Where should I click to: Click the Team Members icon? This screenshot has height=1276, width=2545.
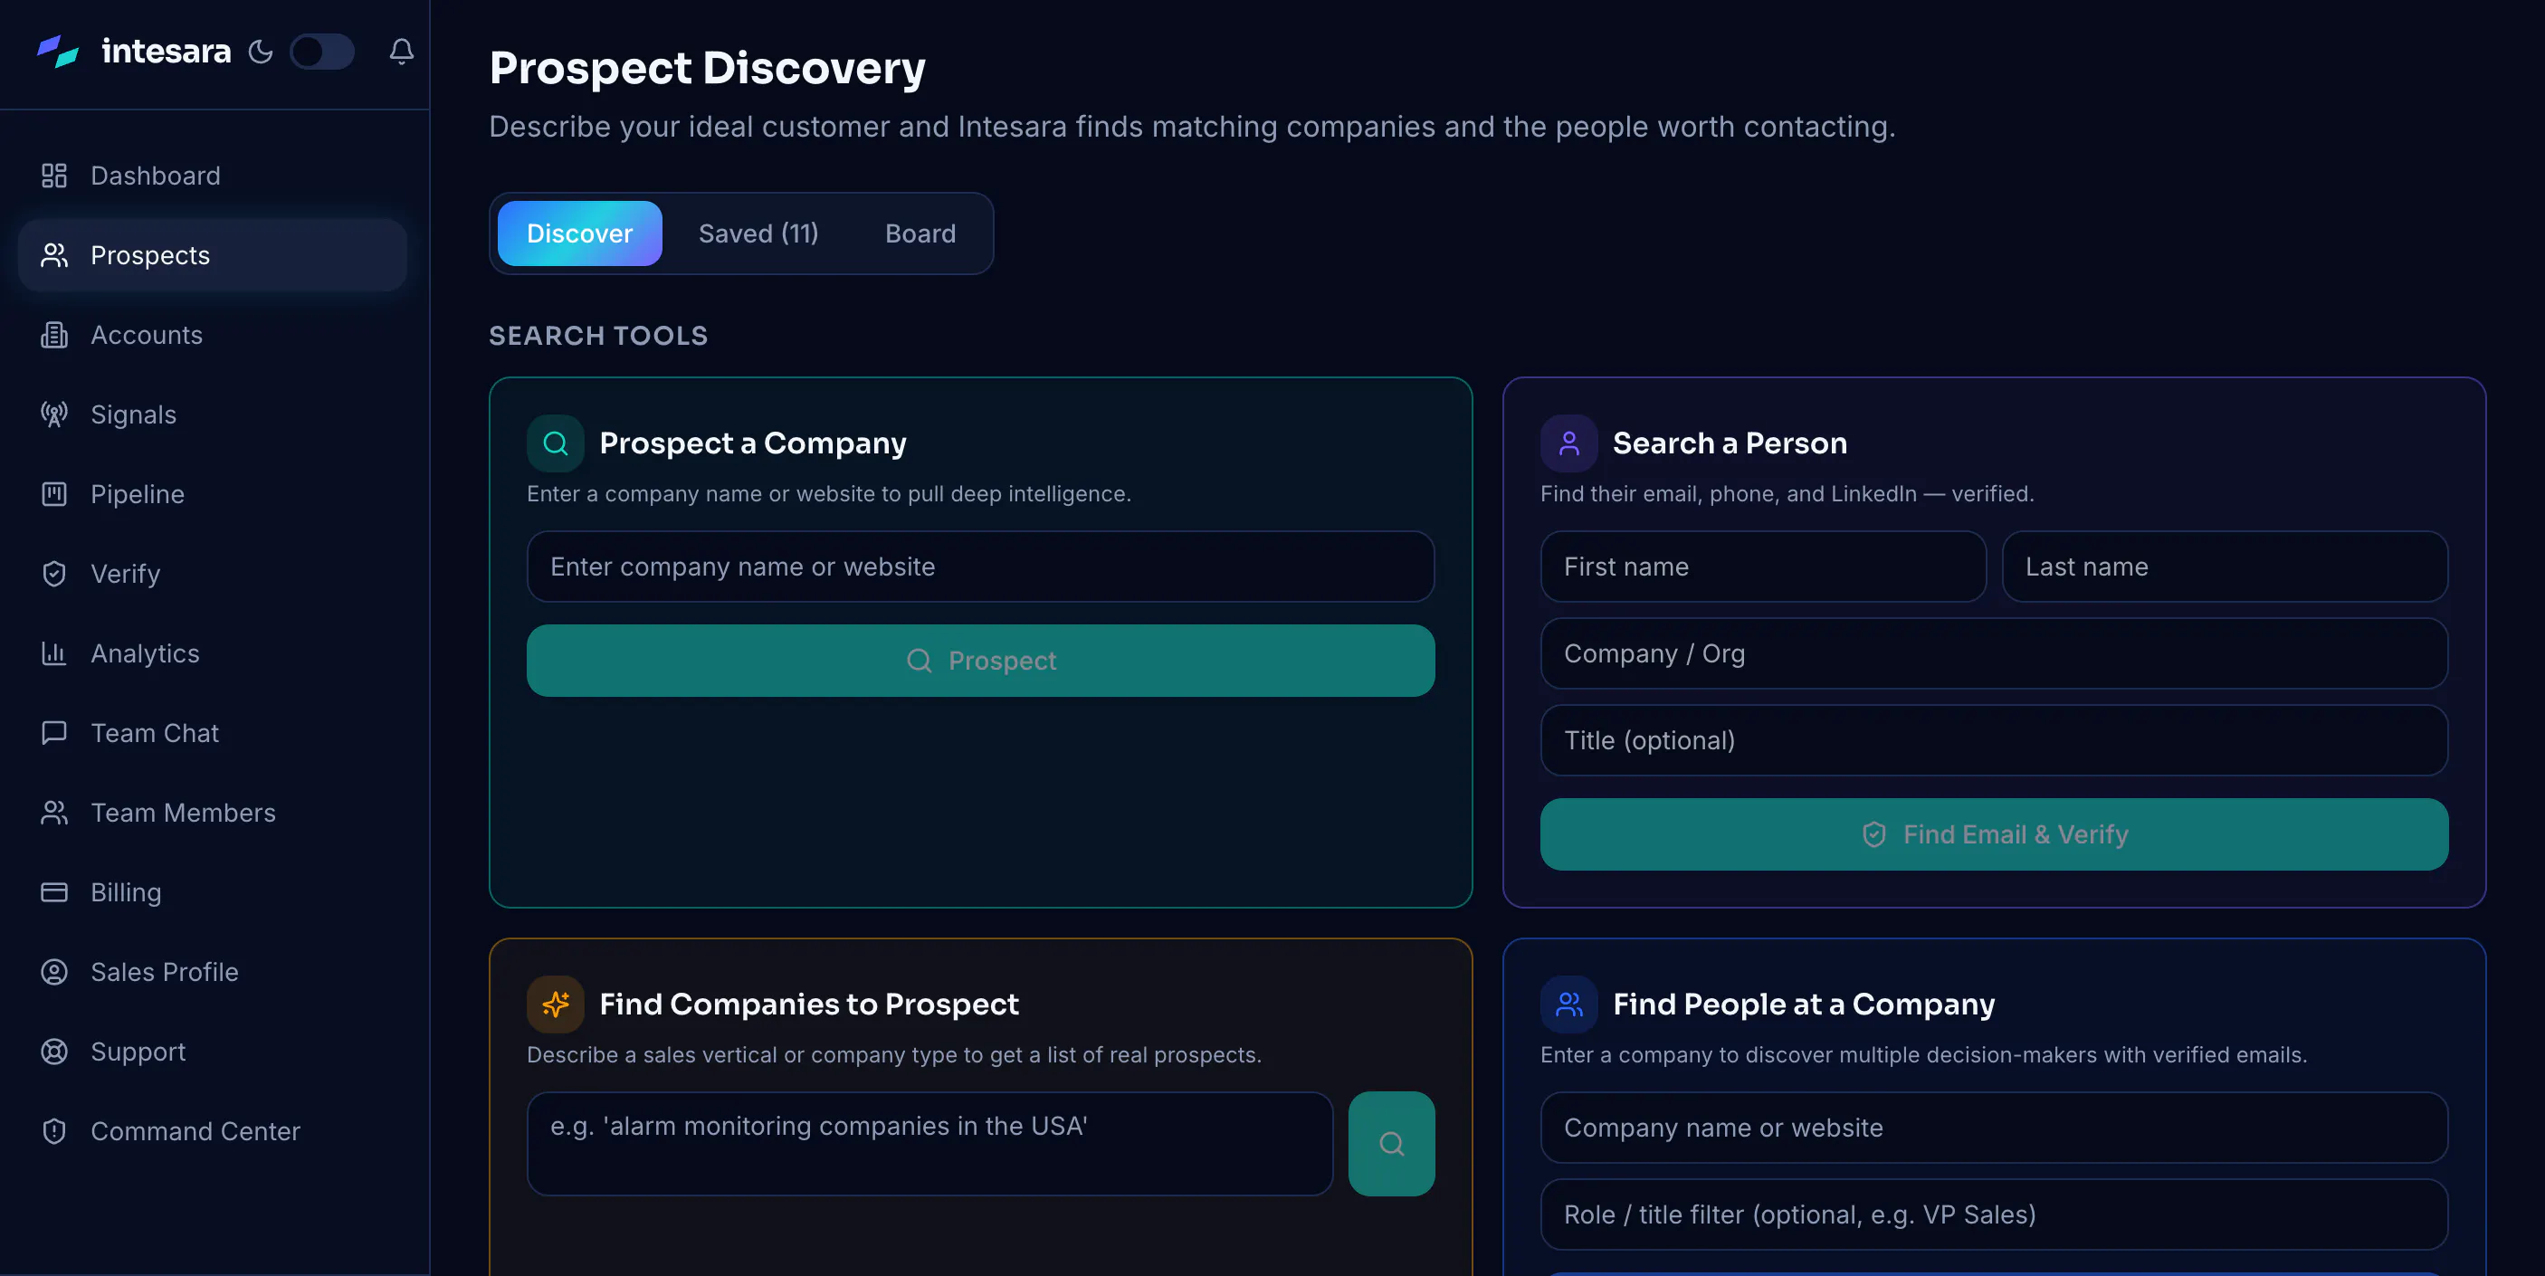(54, 813)
